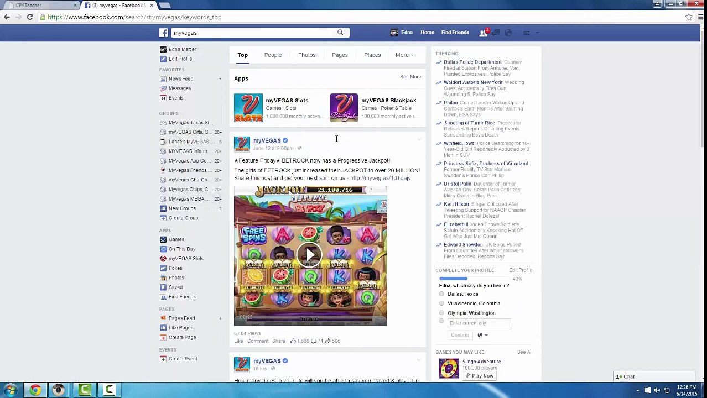The image size is (707, 398).
Task: Click the Edna profile link in header
Action: pyautogui.click(x=402, y=33)
